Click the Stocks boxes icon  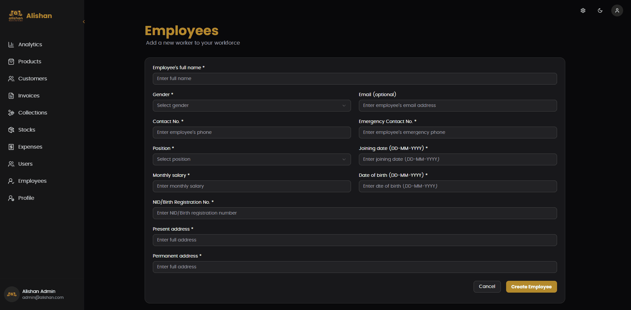11,130
